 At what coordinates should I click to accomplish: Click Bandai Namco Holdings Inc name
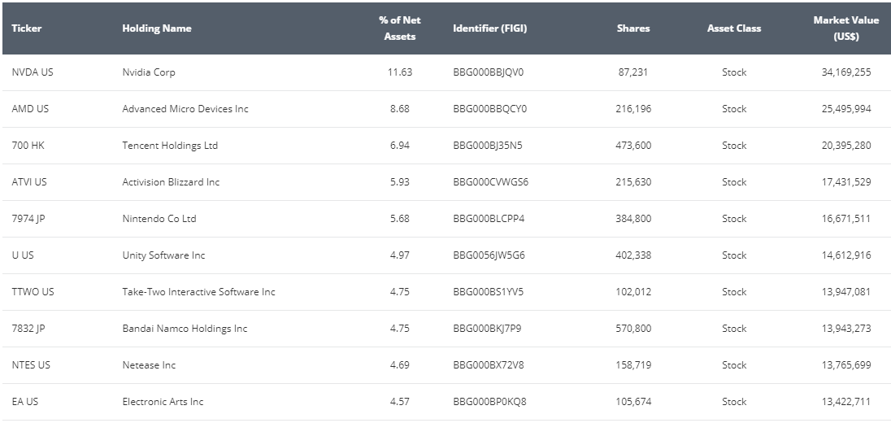[185, 329]
